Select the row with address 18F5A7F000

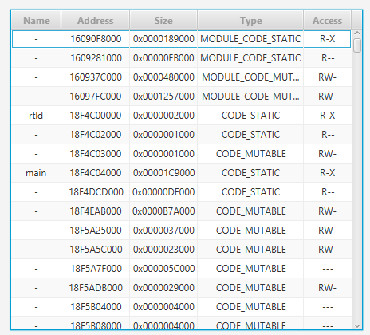(x=182, y=269)
